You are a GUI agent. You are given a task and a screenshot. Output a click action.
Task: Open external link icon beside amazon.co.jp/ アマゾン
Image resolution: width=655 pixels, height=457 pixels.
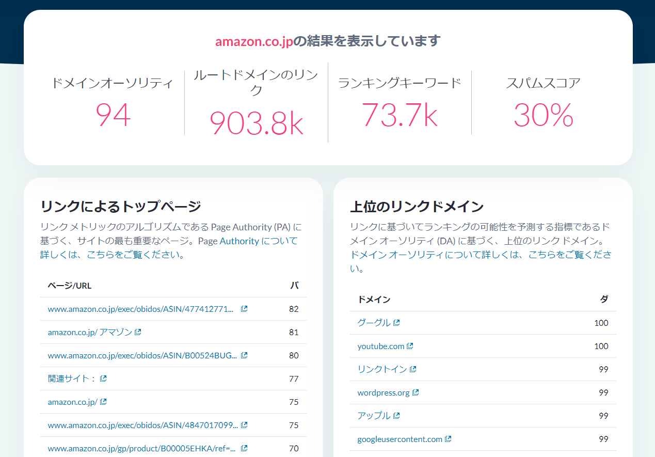click(x=138, y=332)
